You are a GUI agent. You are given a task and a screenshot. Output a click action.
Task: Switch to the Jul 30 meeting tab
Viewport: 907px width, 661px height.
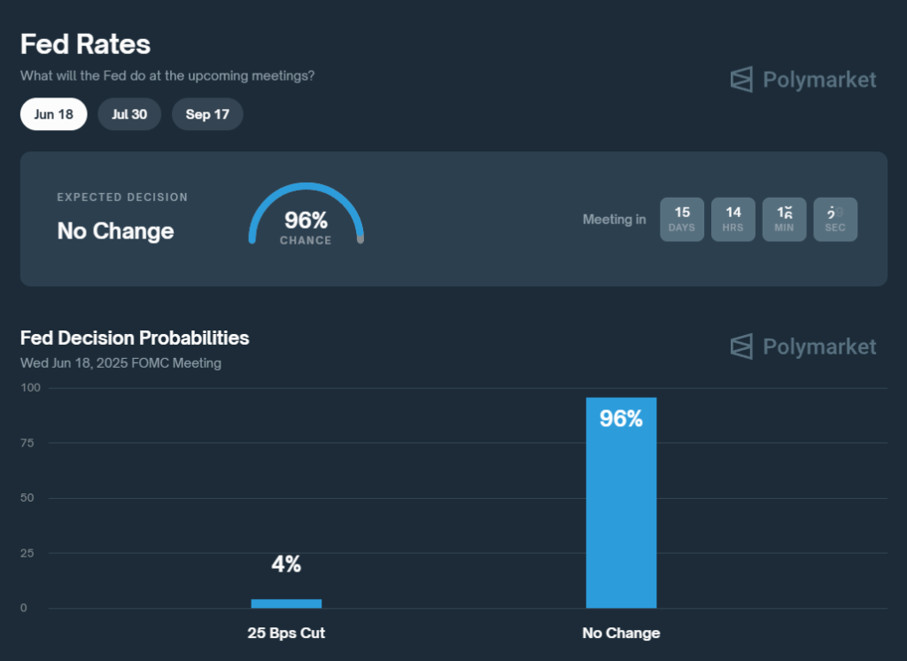tap(129, 114)
